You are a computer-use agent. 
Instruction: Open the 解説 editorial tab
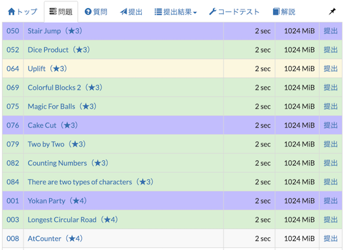point(284,12)
